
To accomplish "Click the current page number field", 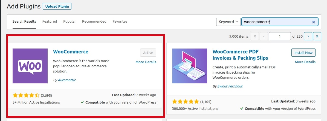I will (x=280, y=36).
